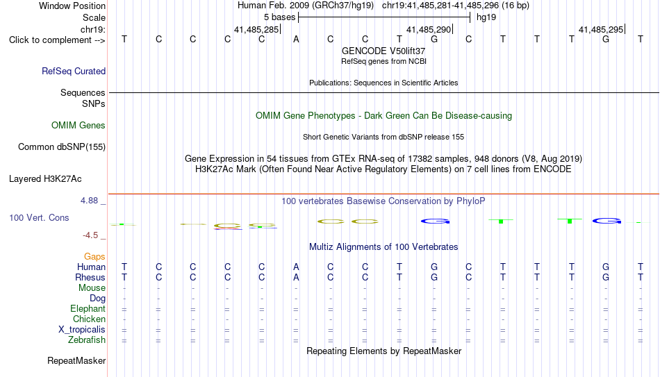Viewport: 660px width, 377px height.
Task: Click the Sequences track label
Action: [x=83, y=92]
